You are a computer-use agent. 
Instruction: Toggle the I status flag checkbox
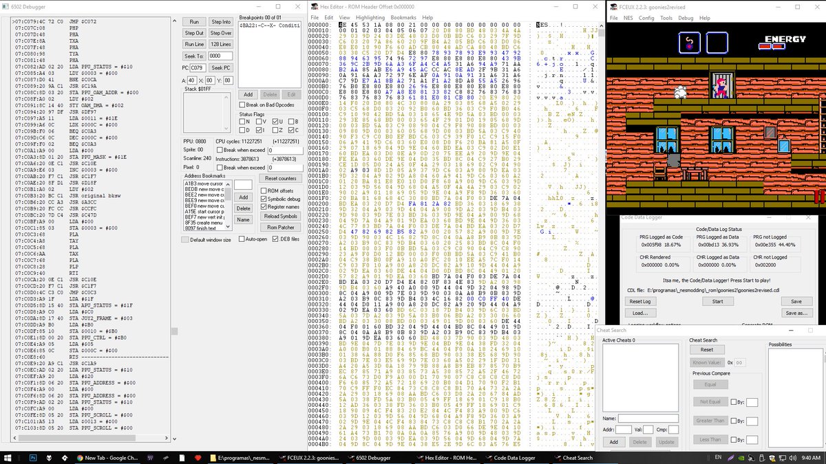click(x=260, y=130)
